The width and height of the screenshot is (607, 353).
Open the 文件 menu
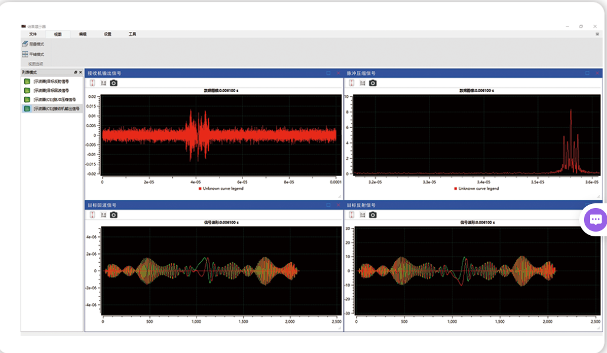33,34
